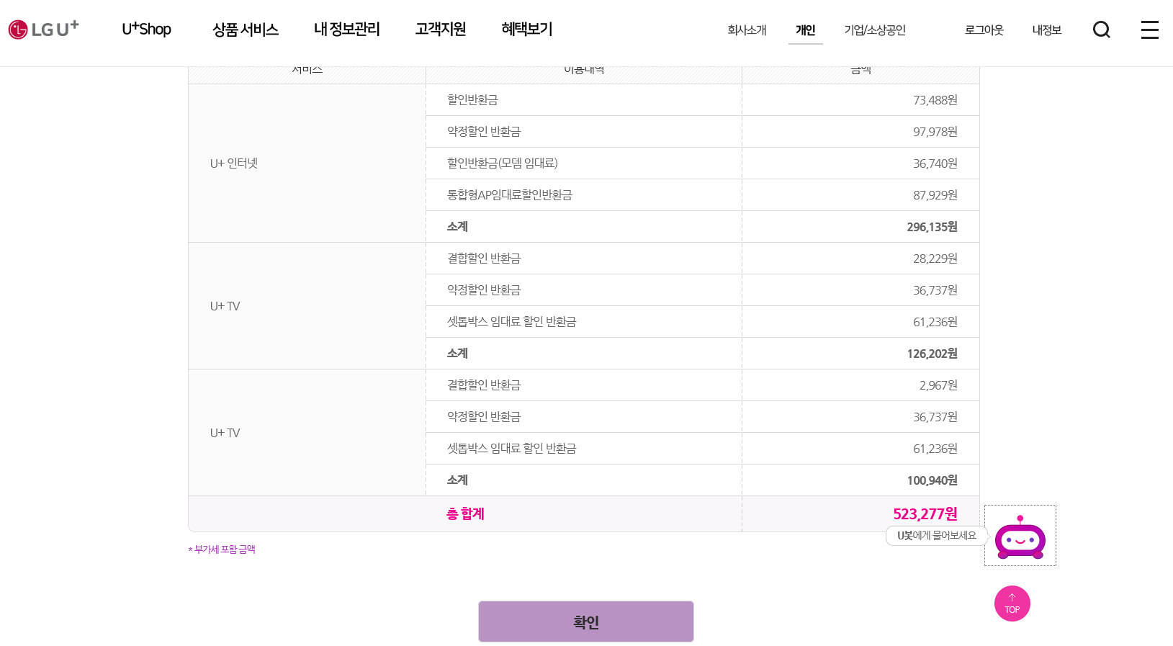Open the 내 정보관리 menu

(x=346, y=30)
